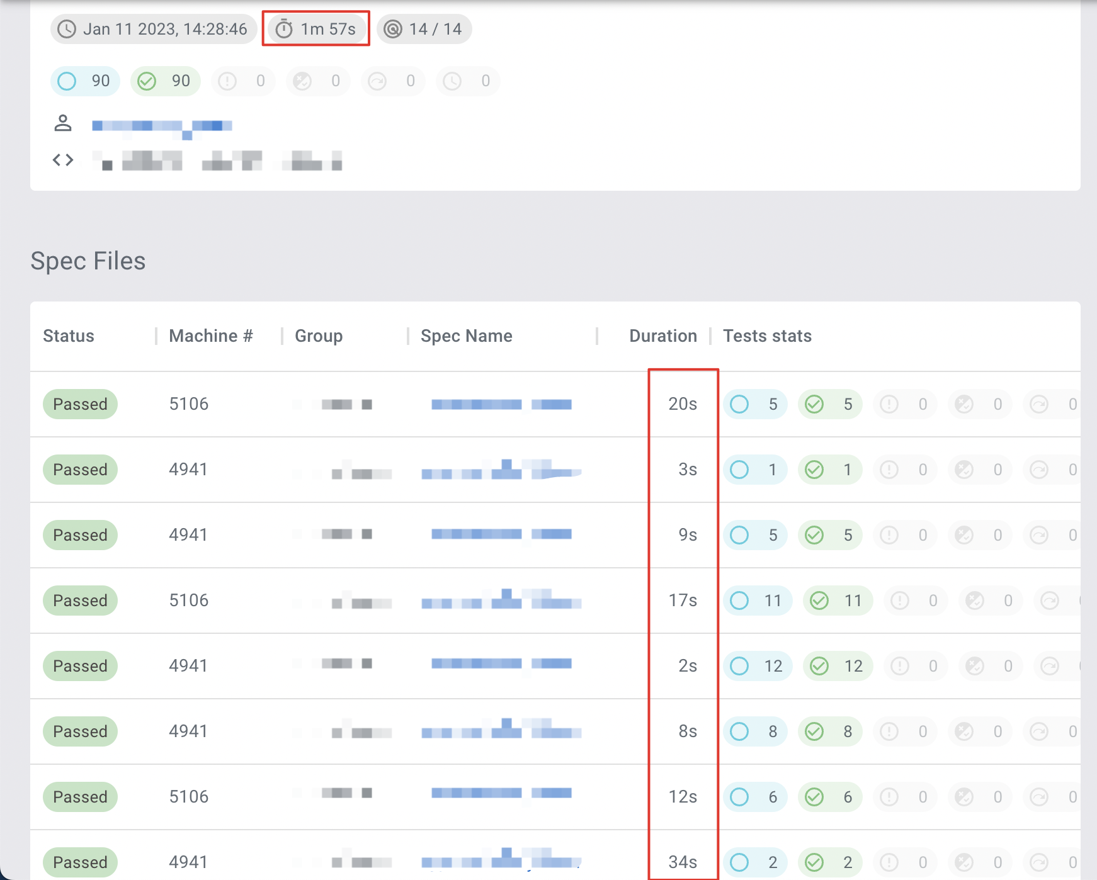Click the blue total tests icon showing 90
The image size is (1097, 880).
67,81
